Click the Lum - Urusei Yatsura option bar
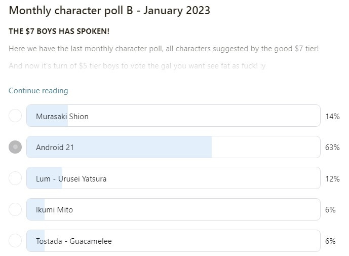This screenshot has width=349, height=256. (x=173, y=178)
